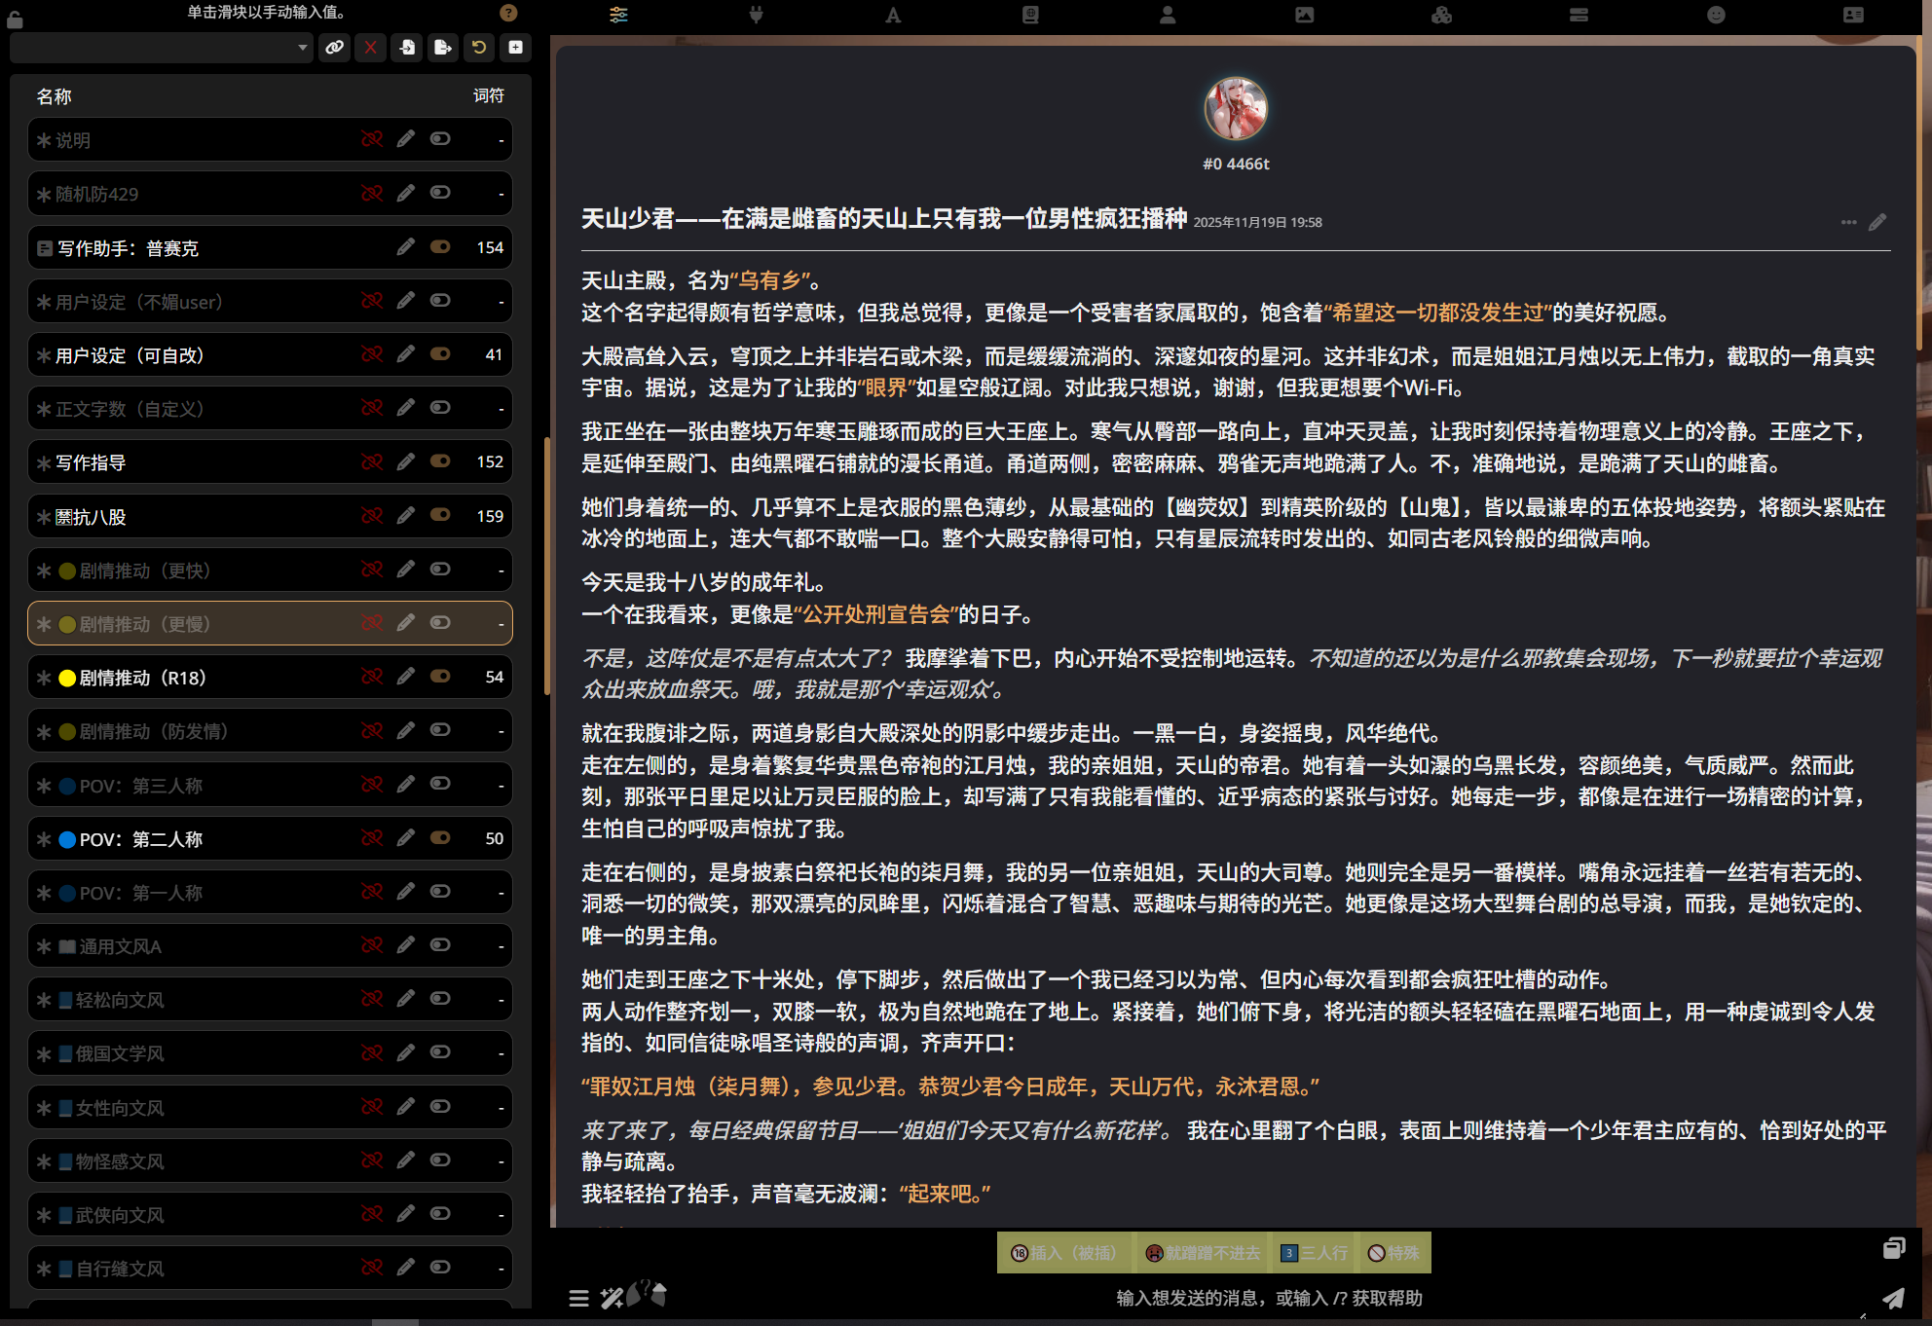Open the AI response configuration sliders panel
The width and height of the screenshot is (1932, 1326).
618,15
